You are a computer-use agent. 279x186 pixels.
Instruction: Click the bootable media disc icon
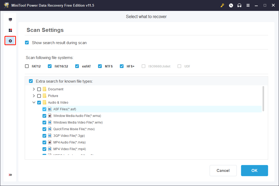click(231, 5)
